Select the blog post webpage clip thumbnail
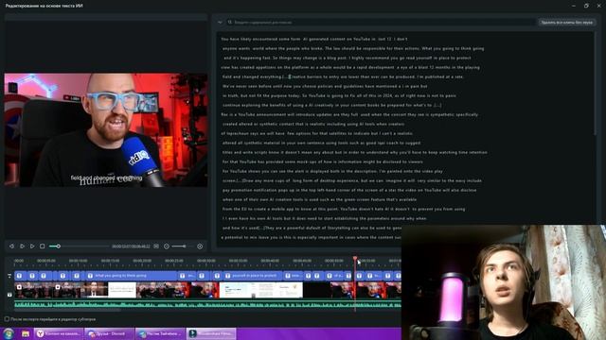The image size is (606, 340). (261, 290)
